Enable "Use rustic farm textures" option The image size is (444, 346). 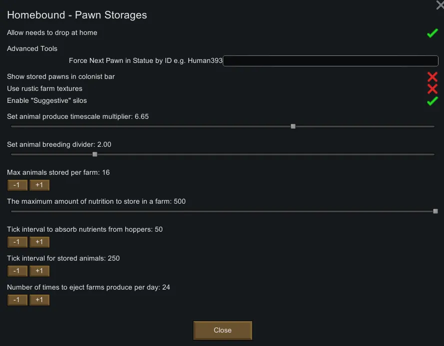tap(432, 89)
